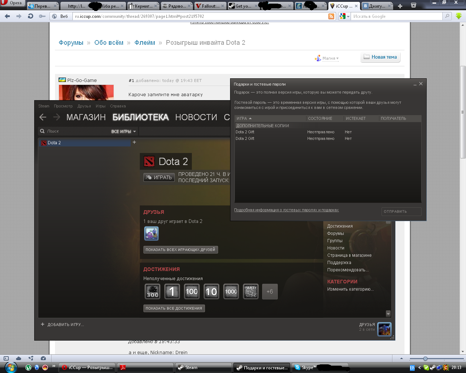This screenshot has height=373, width=466.
Task: Open the Страница в магазине link
Action: [349, 255]
